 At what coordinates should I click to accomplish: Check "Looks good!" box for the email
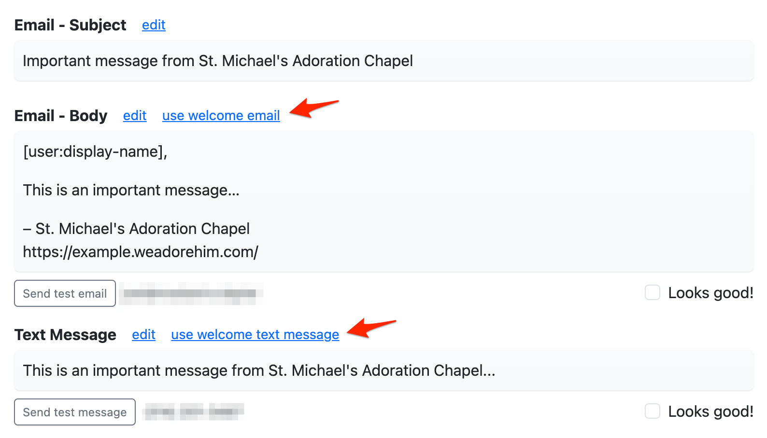653,292
